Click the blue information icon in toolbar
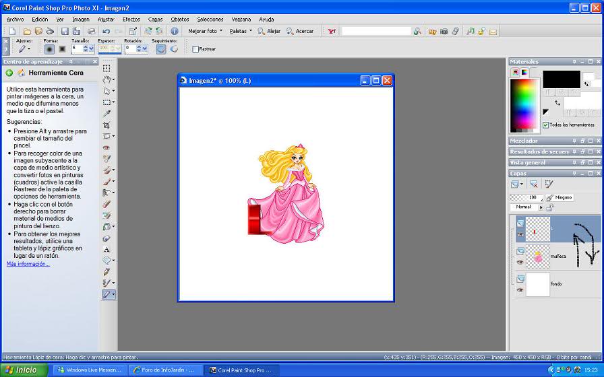 pyautogui.click(x=175, y=31)
